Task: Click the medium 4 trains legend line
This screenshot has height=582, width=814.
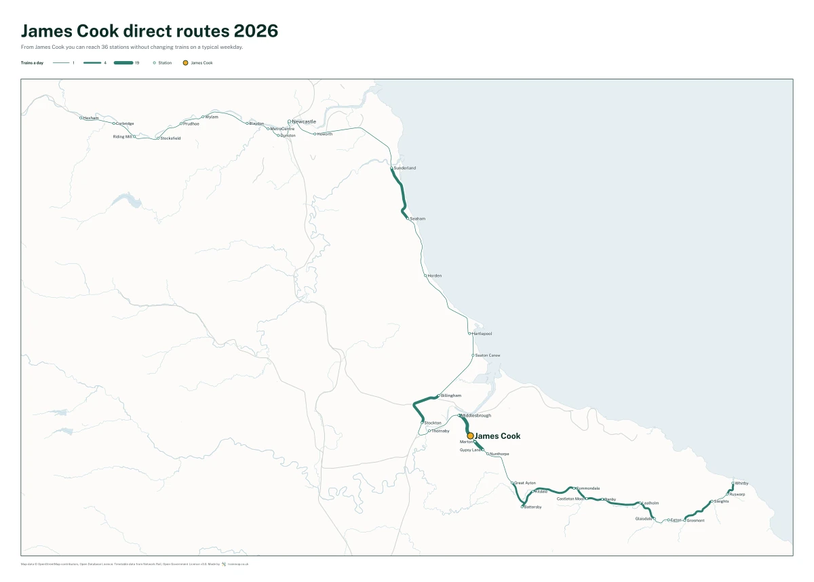Action: (92, 62)
